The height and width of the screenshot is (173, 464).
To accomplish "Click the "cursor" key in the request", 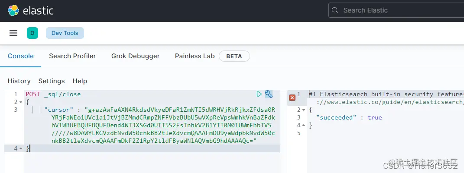I will click(x=58, y=110).
